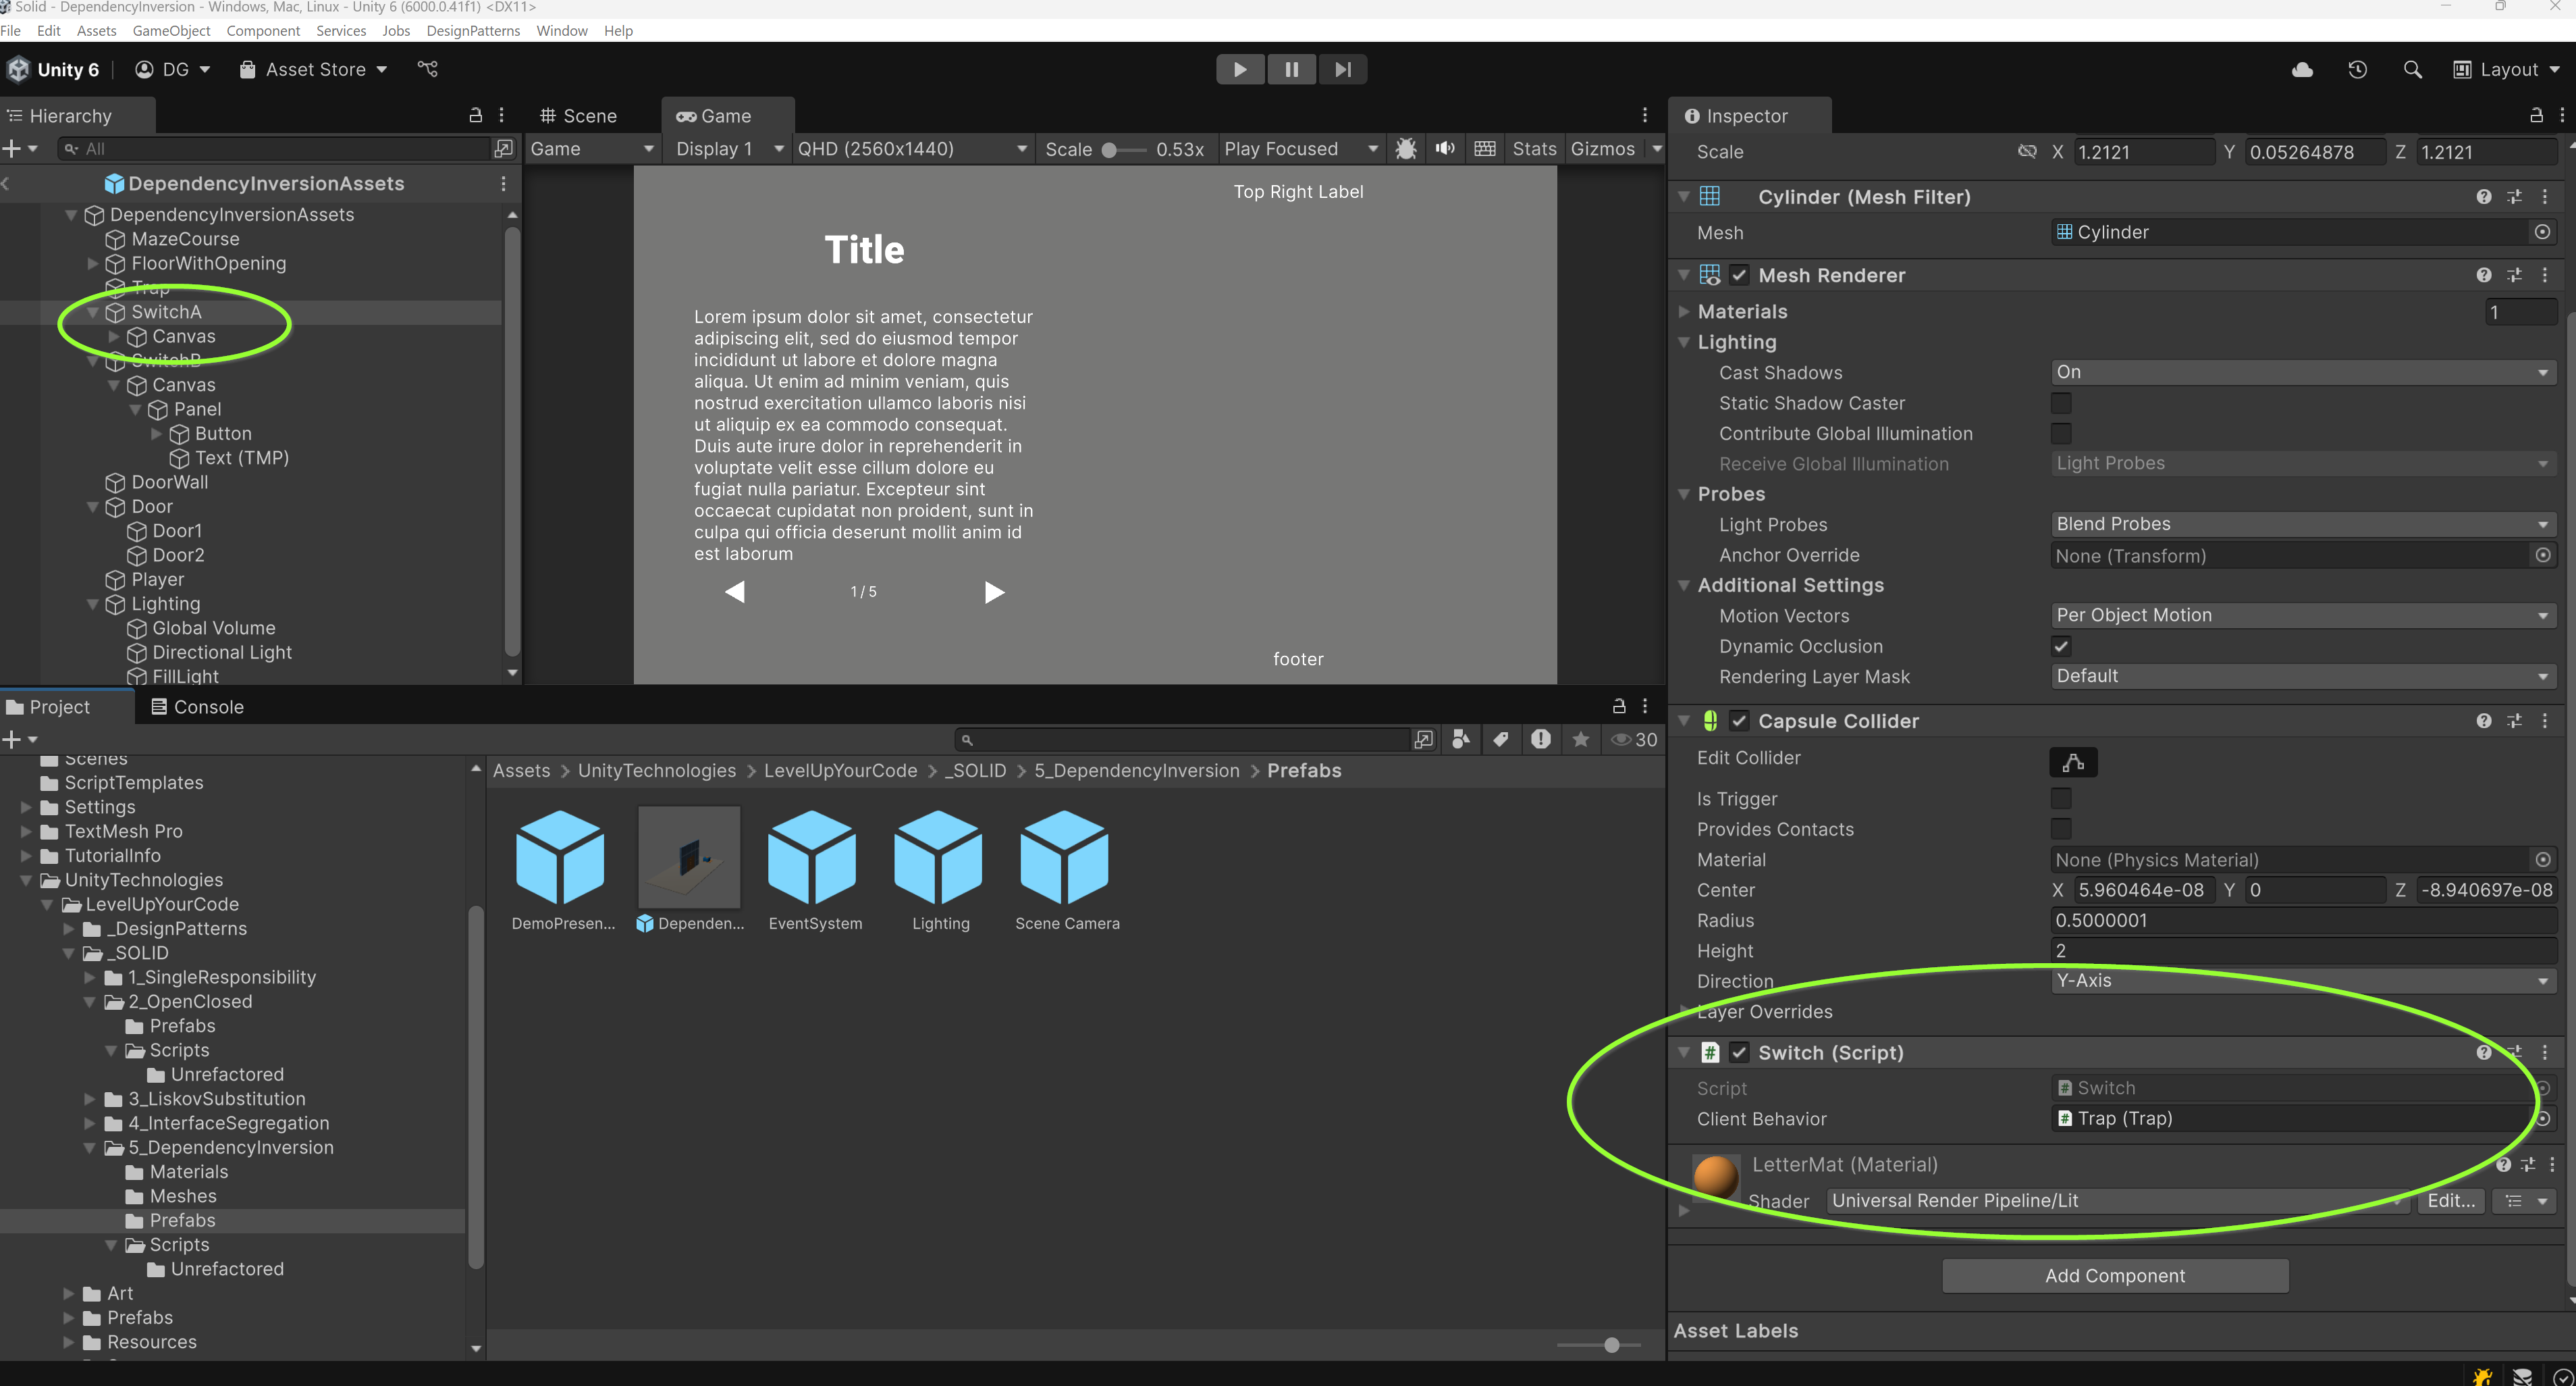The width and height of the screenshot is (2576, 1386).
Task: Disable the Mesh Renderer component checkbox
Action: click(1739, 275)
